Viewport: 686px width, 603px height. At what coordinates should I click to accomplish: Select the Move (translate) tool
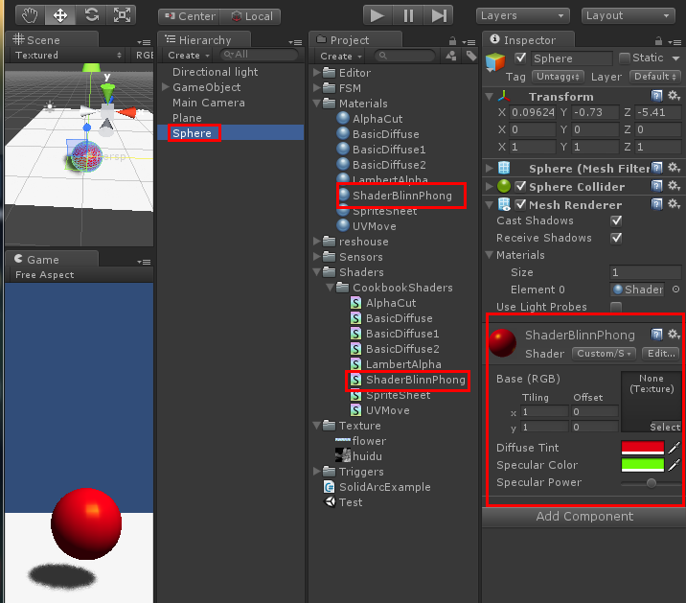pyautogui.click(x=60, y=15)
